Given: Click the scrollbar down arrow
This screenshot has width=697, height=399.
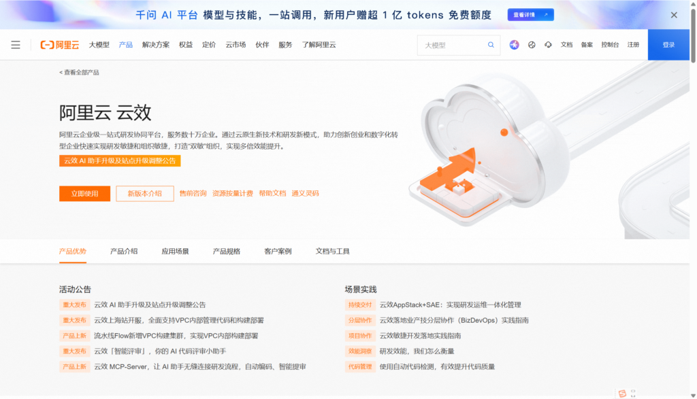Looking at the screenshot, I should coord(693,396).
